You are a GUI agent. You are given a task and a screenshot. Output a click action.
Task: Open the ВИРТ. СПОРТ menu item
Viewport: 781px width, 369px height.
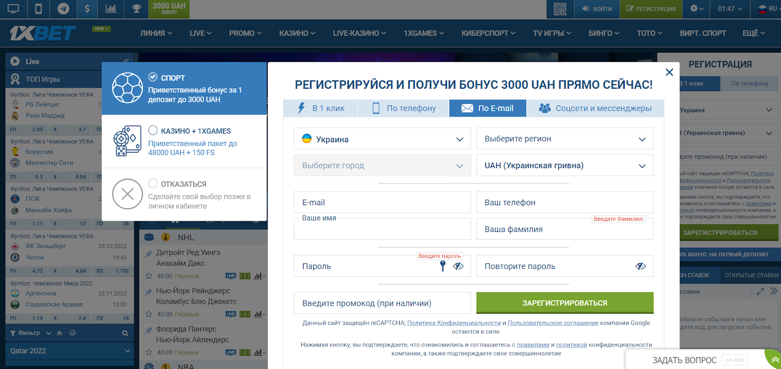coord(703,33)
